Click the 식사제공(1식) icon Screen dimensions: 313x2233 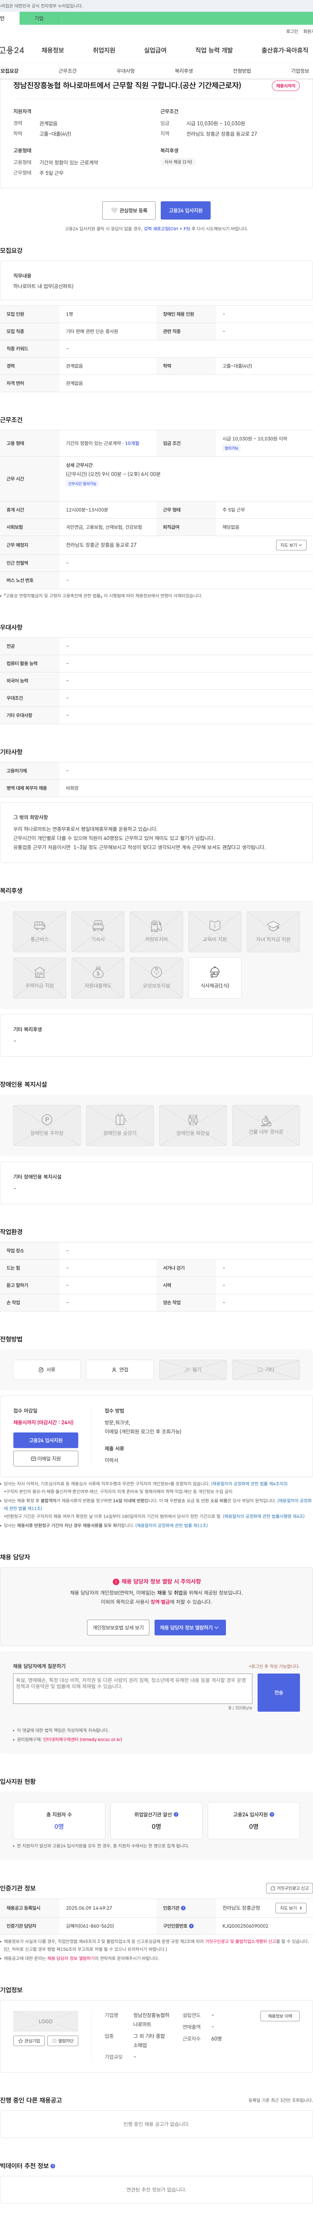(215, 978)
